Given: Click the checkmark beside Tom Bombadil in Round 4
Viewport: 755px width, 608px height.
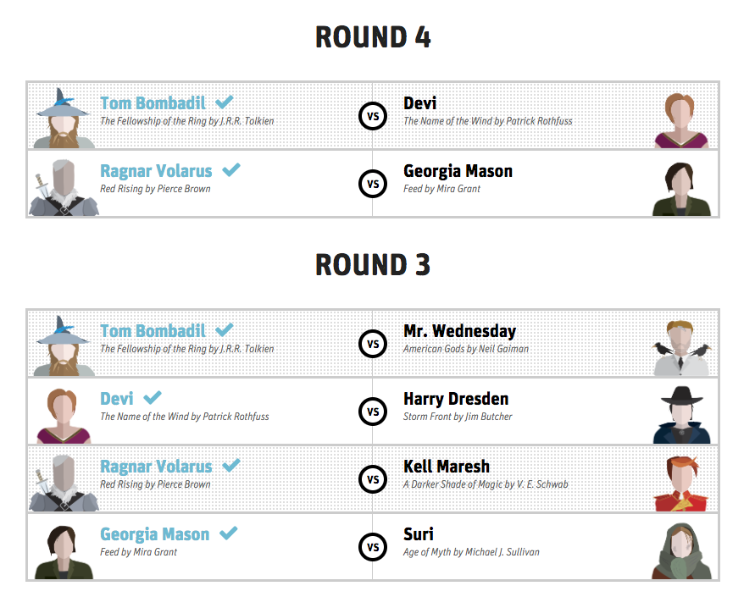Looking at the screenshot, I should tap(225, 102).
